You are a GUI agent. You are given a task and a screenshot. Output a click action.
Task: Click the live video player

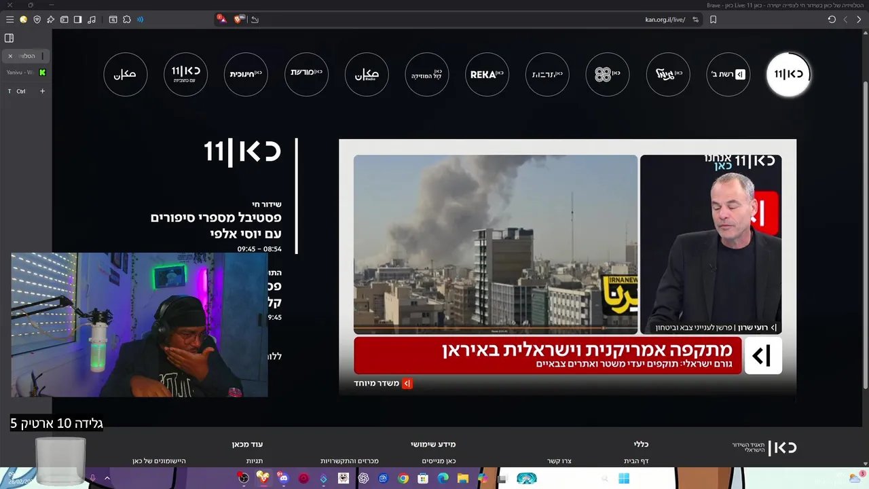pyautogui.click(x=568, y=267)
